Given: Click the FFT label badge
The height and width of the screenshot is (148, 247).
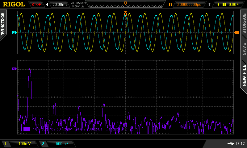Looking at the screenshot, I should coord(27,129).
